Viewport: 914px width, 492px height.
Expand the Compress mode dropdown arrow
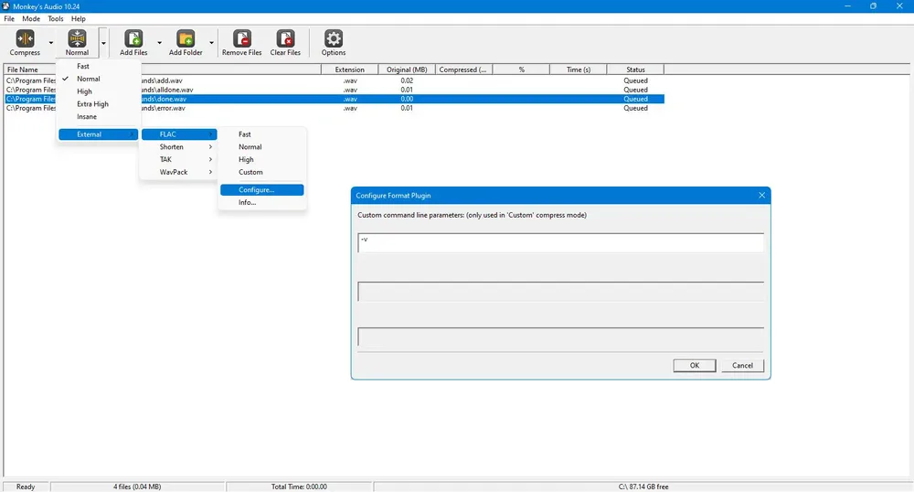pyautogui.click(x=50, y=43)
